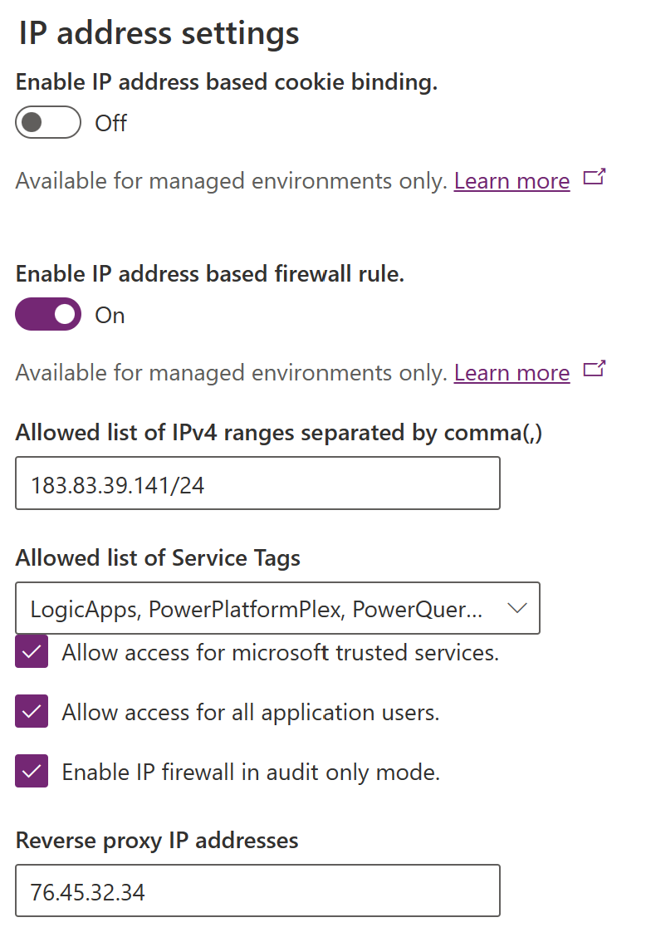The height and width of the screenshot is (942, 646).
Task: Turn off the IP address based firewall rule switch
Action: [x=48, y=315]
